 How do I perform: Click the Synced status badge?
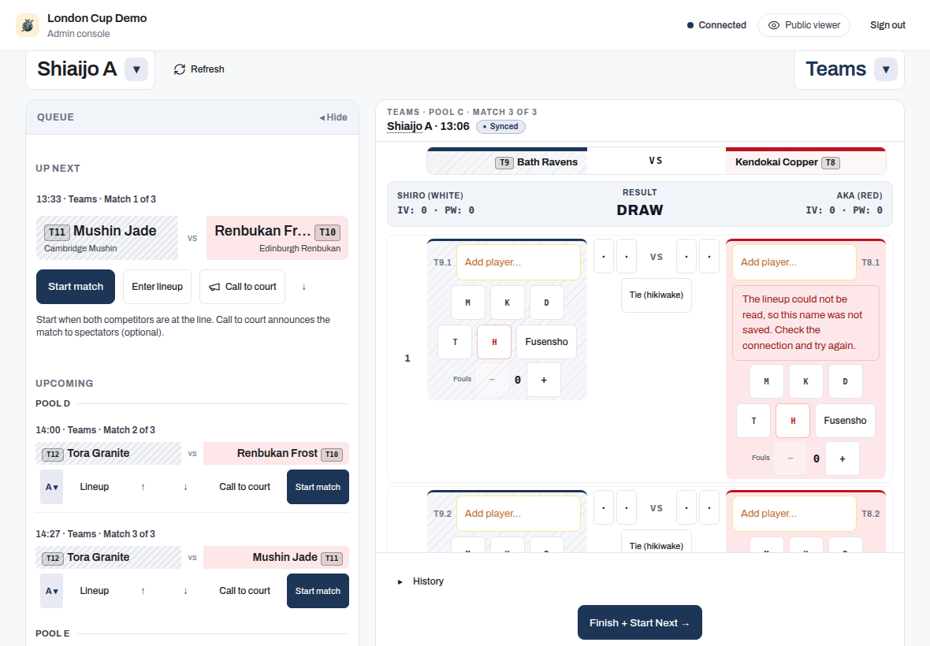[500, 126]
